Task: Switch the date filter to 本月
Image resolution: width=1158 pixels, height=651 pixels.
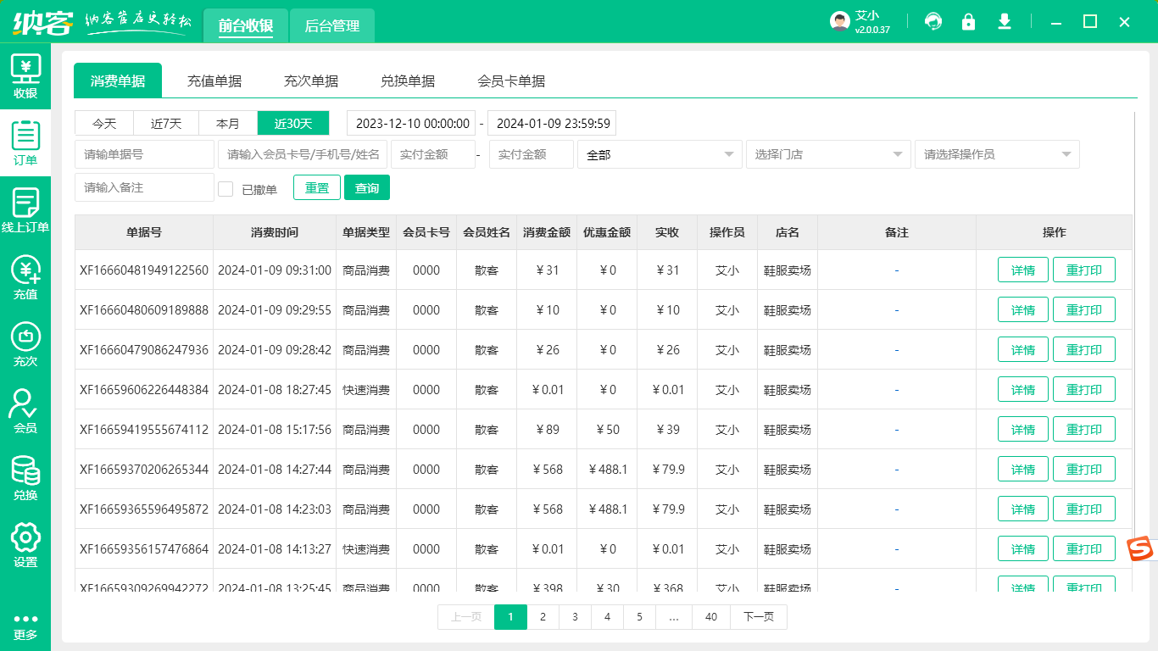Action: [x=228, y=123]
